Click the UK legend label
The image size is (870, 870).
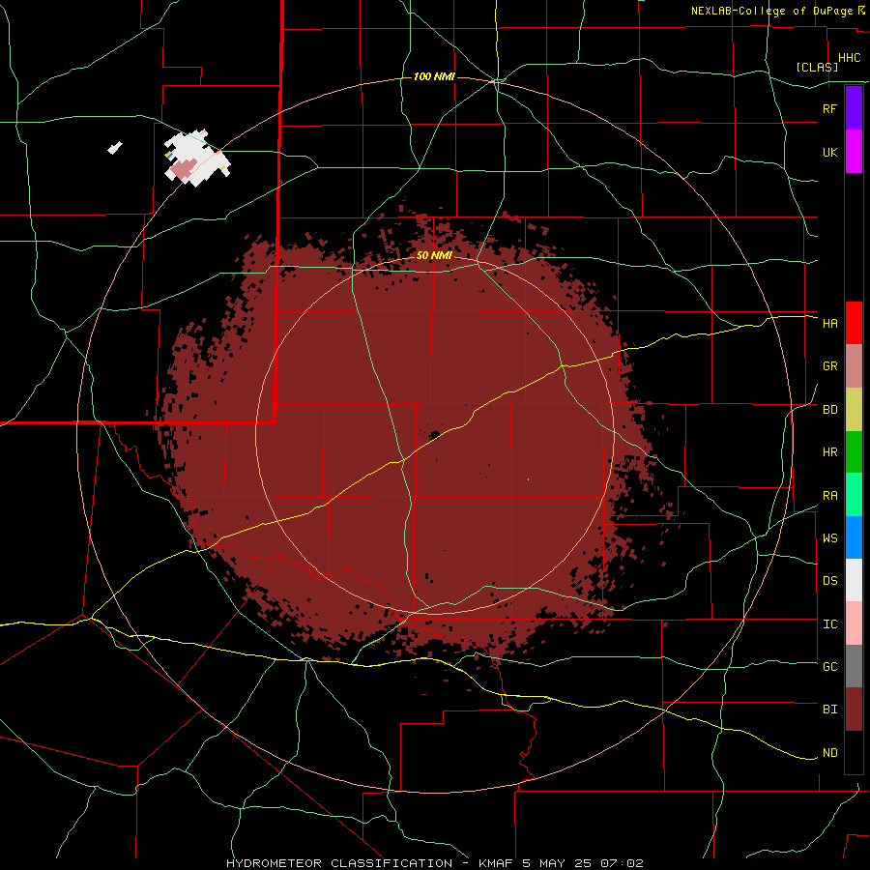point(829,152)
